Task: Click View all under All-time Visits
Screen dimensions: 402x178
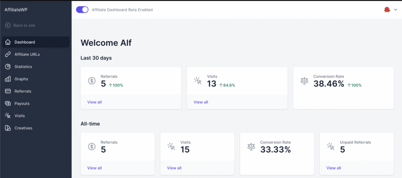Action: [174, 168]
